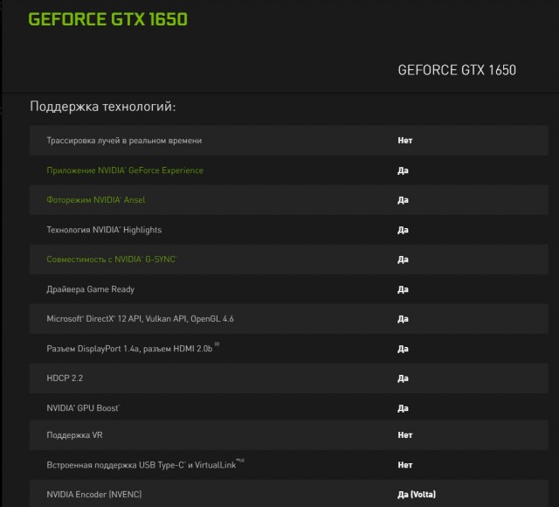Click the Да value for NVIDIA Ansel

pyautogui.click(x=403, y=200)
